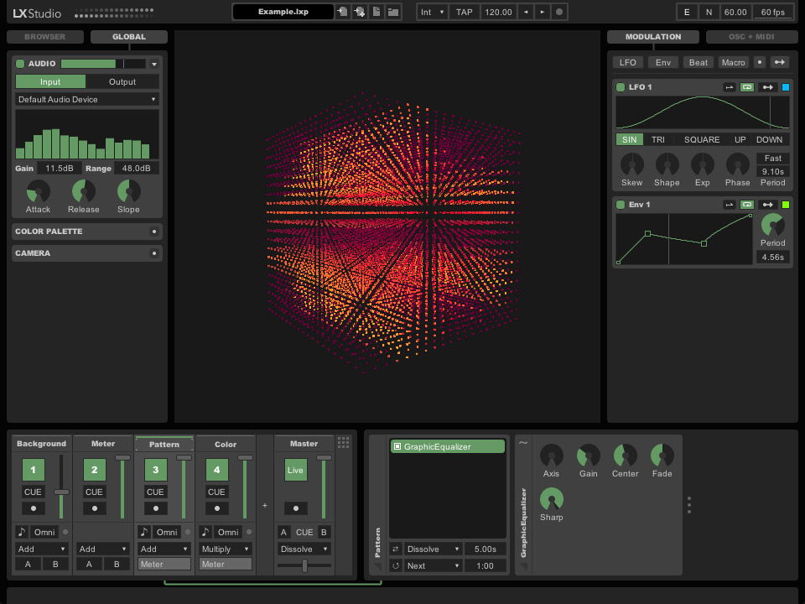
Task: Select the Env tab in the Modulation panel
Action: (663, 62)
